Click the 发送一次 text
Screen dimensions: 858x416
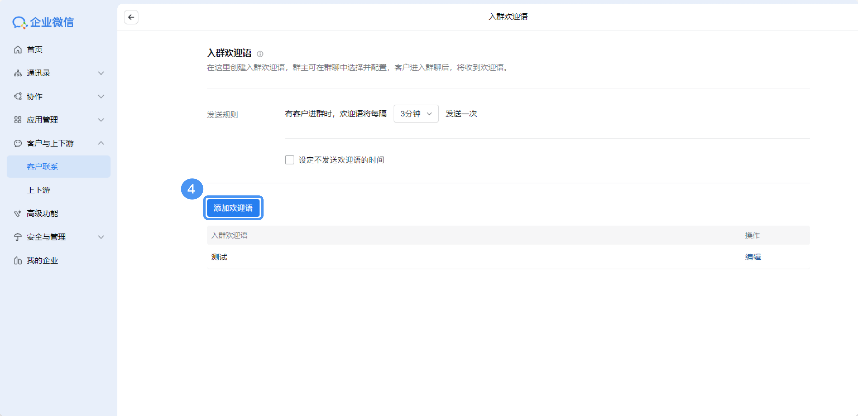(x=461, y=114)
